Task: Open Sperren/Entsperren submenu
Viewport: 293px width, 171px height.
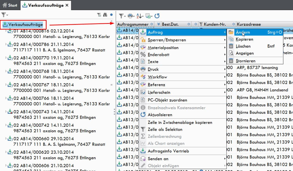Action: click(183, 40)
